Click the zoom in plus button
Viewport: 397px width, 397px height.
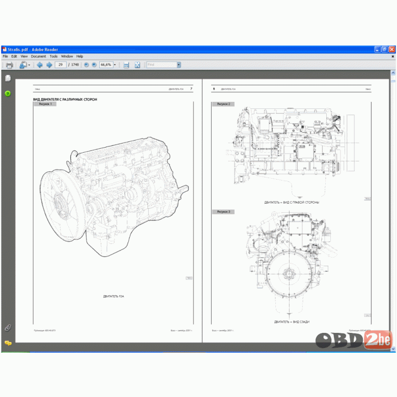pyautogui.click(x=94, y=65)
